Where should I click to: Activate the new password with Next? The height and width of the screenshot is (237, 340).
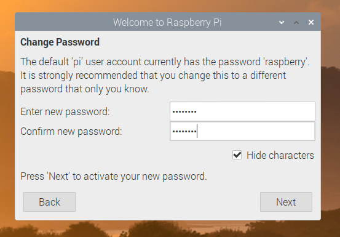286,202
